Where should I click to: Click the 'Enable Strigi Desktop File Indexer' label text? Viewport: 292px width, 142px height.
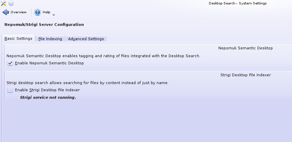pos(47,90)
